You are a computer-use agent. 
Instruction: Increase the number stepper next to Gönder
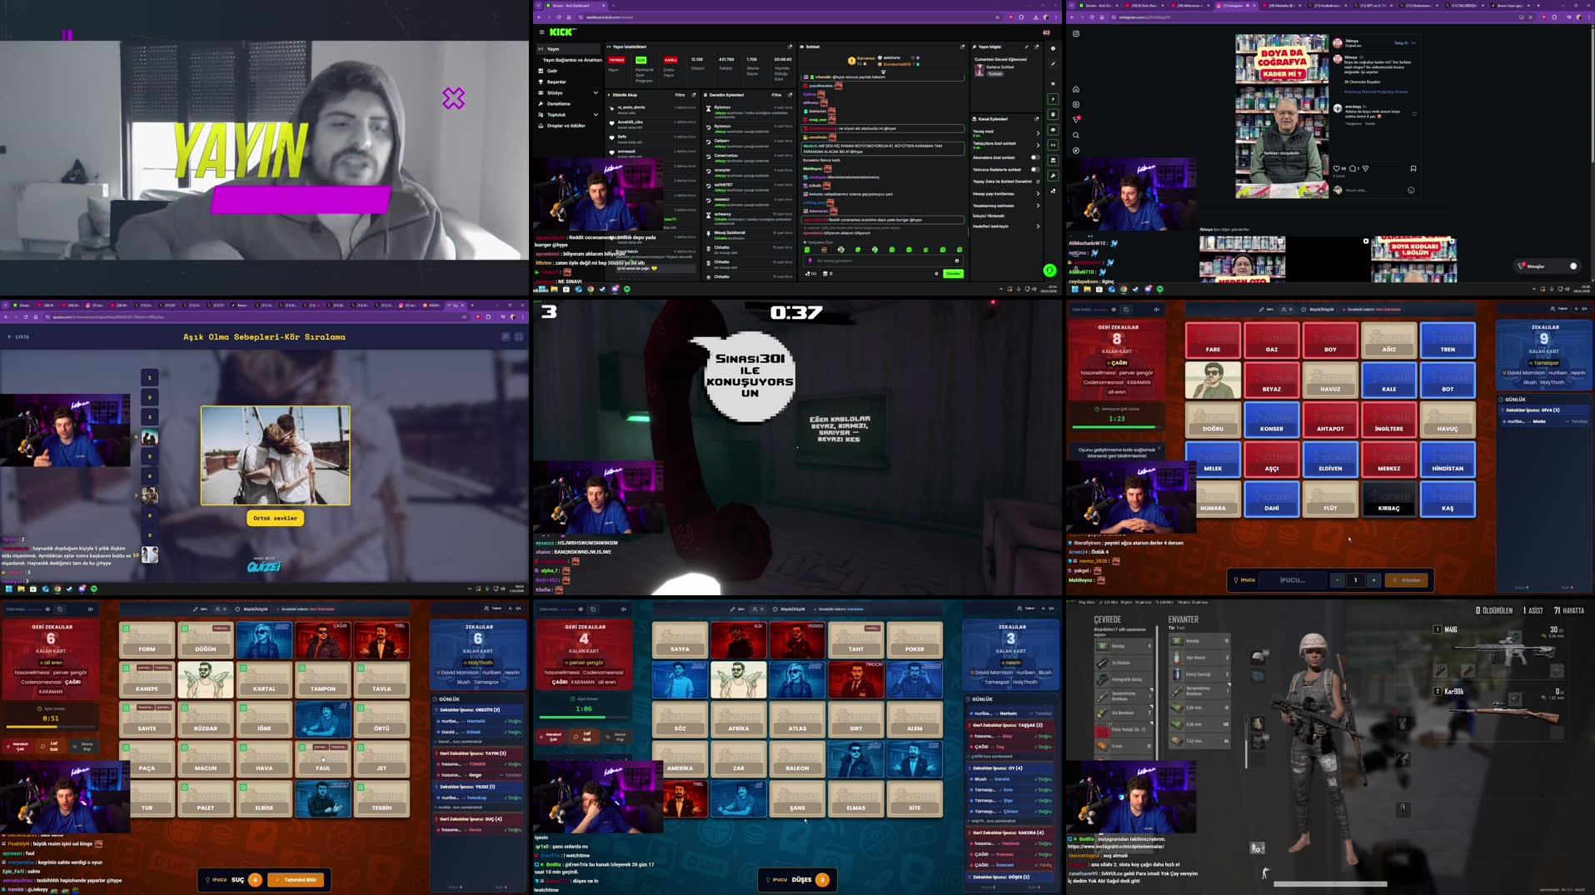tap(1374, 580)
